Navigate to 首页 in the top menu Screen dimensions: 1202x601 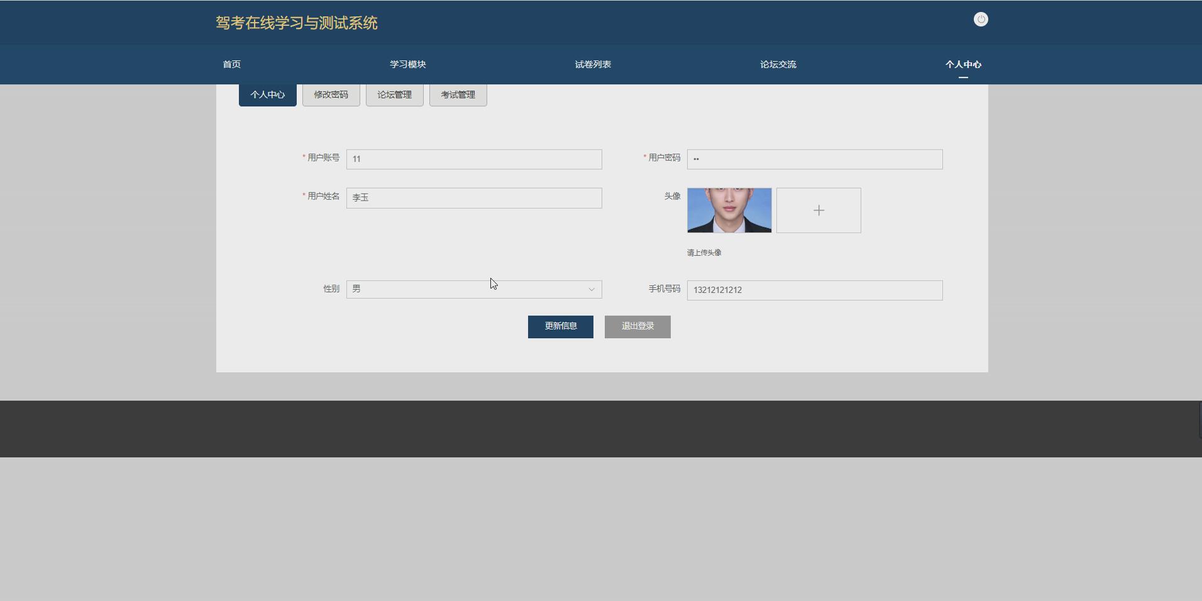click(x=231, y=64)
